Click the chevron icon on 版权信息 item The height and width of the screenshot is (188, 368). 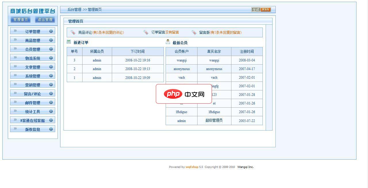pos(15,129)
